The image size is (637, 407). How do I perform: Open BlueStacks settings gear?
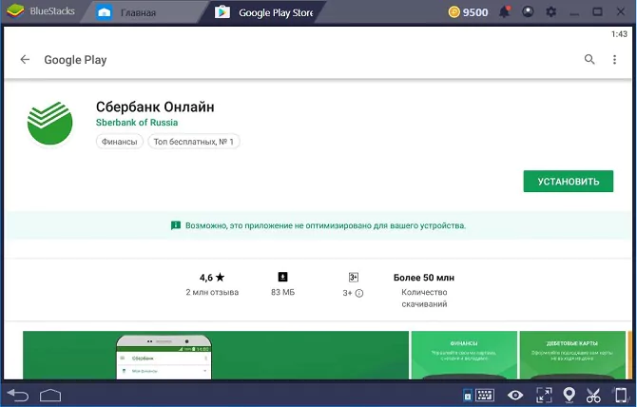(x=550, y=11)
